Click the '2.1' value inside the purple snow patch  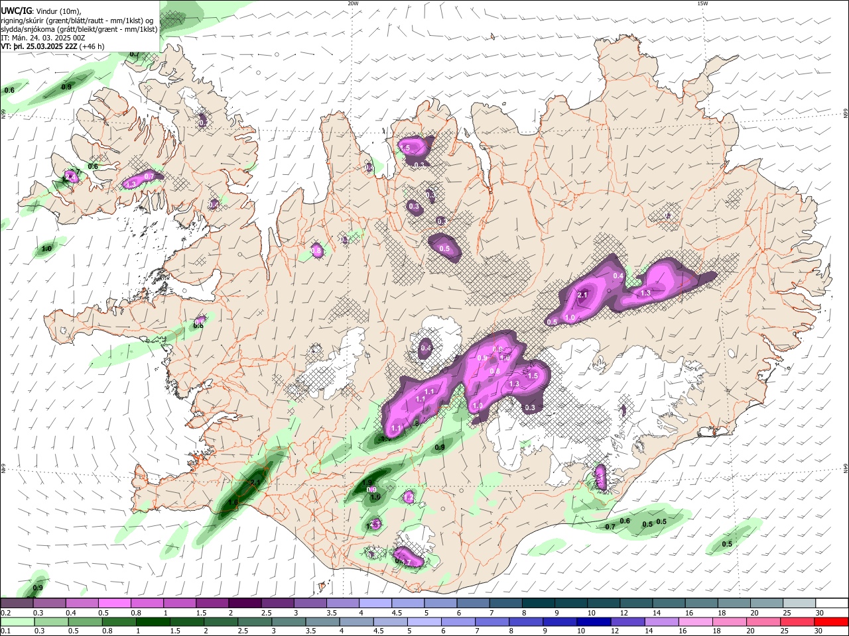pyautogui.click(x=583, y=295)
